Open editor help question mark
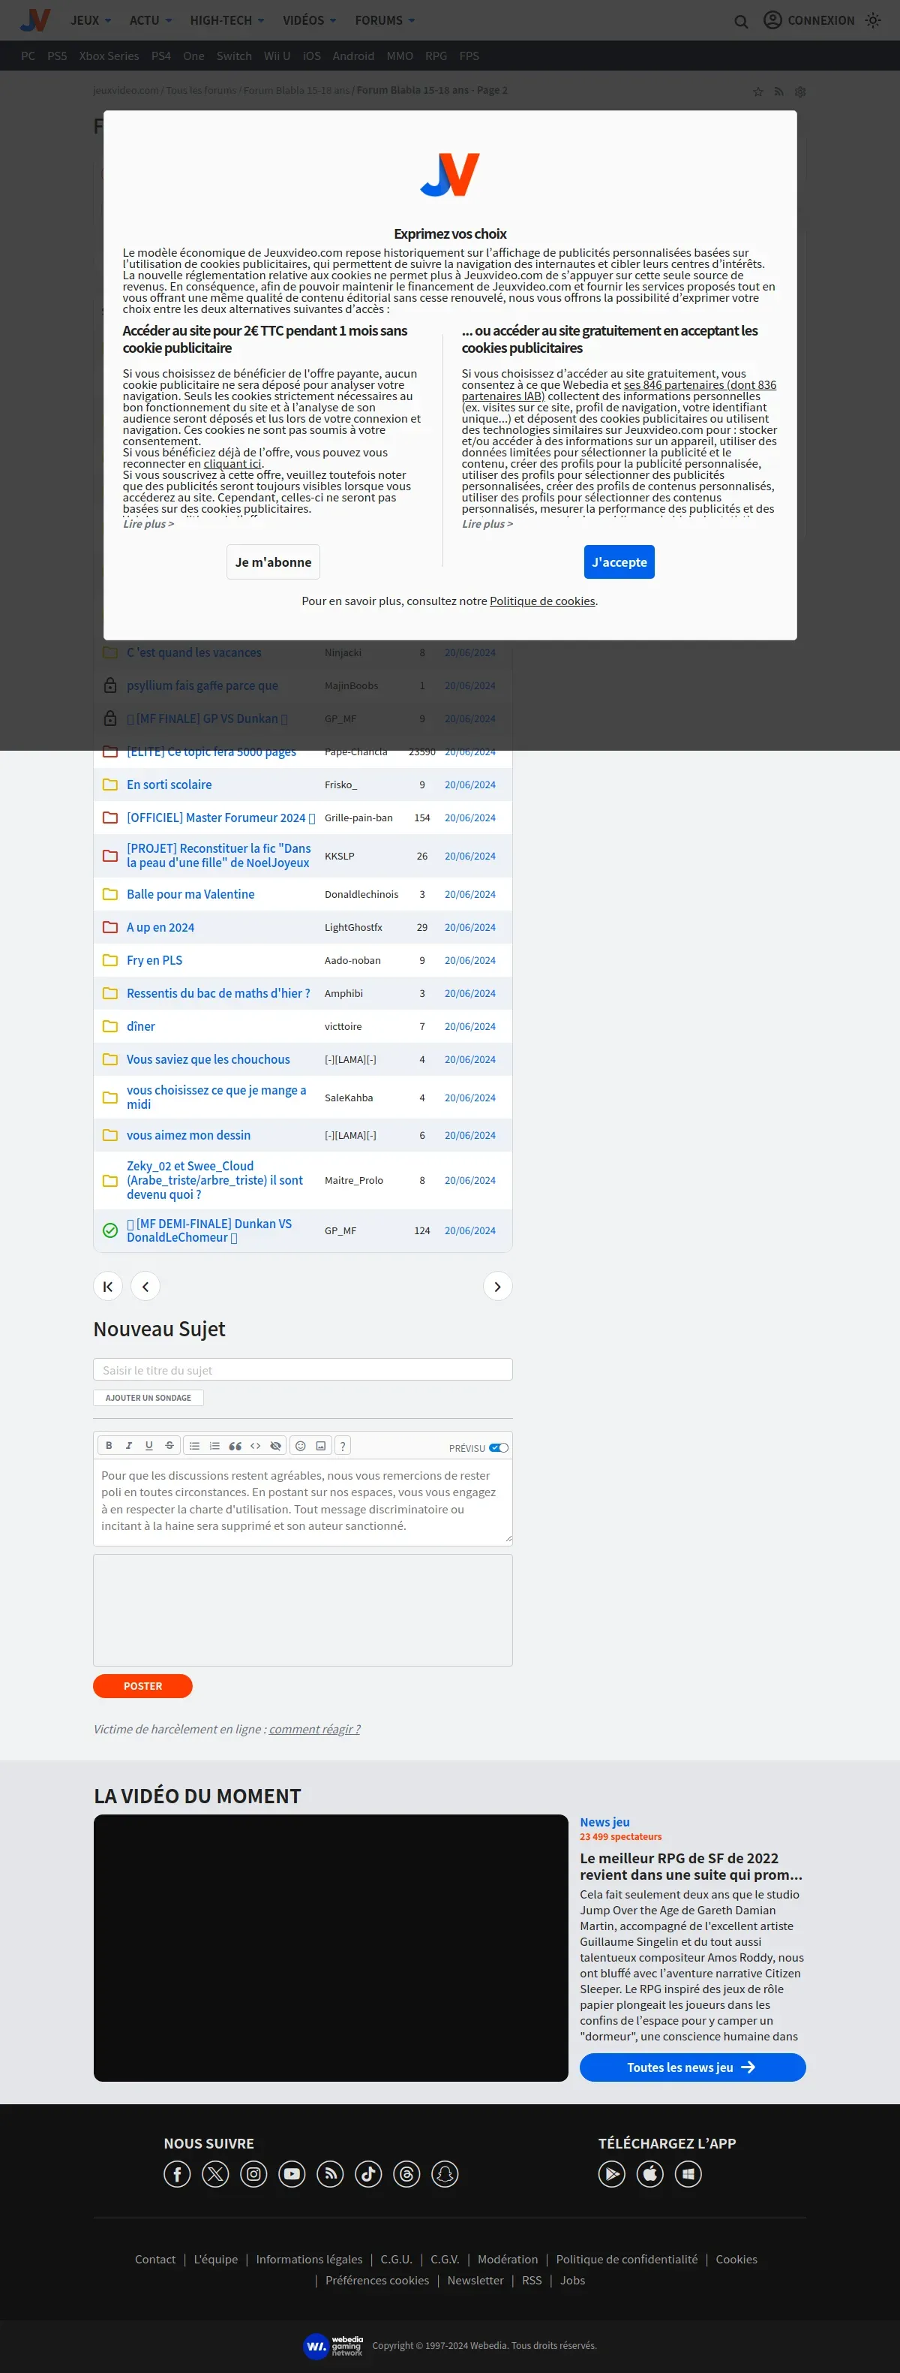 pyautogui.click(x=342, y=1445)
